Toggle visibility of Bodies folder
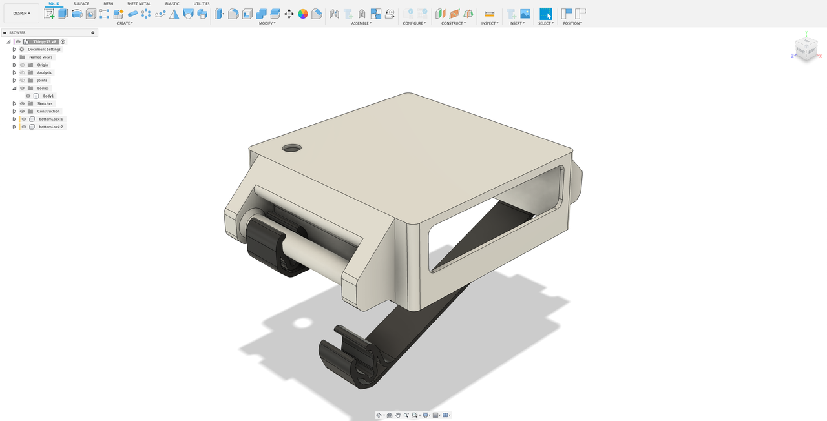827x421 pixels. (x=22, y=88)
